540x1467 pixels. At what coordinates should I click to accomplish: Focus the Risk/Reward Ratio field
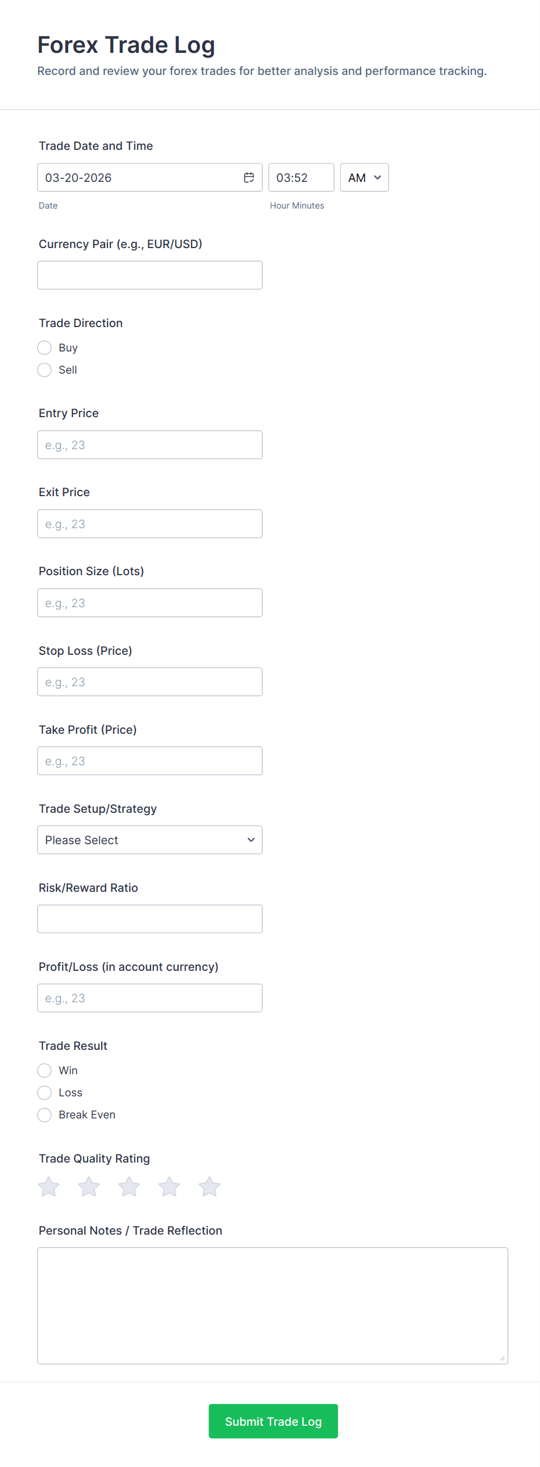click(150, 919)
